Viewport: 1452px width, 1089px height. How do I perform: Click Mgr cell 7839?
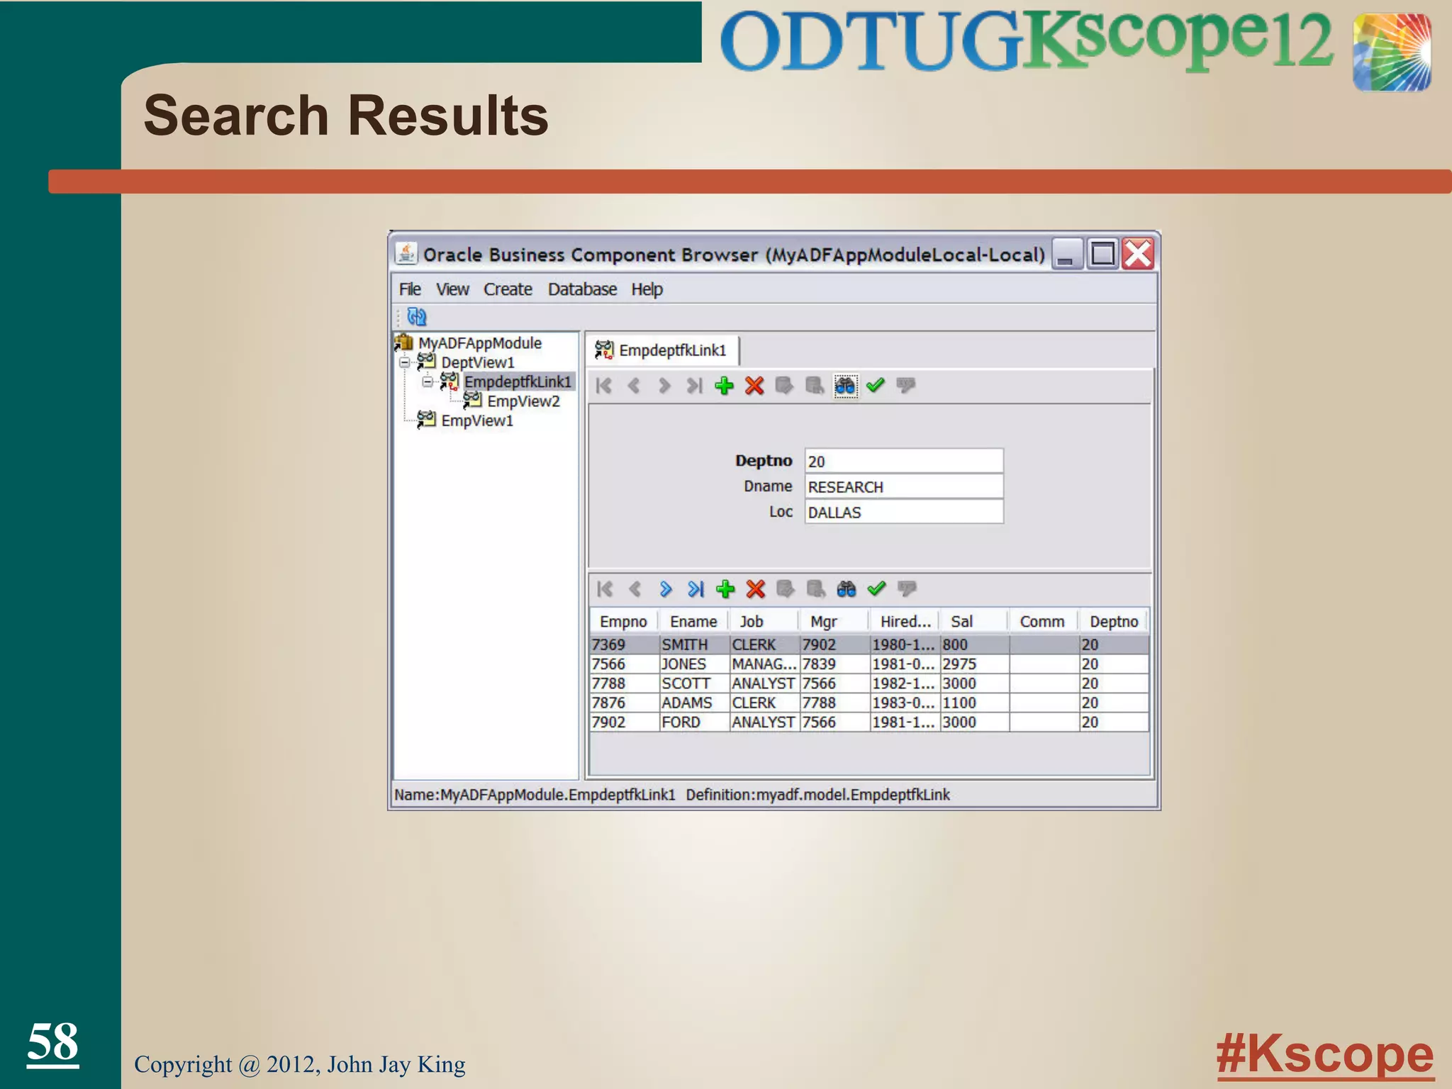834,664
